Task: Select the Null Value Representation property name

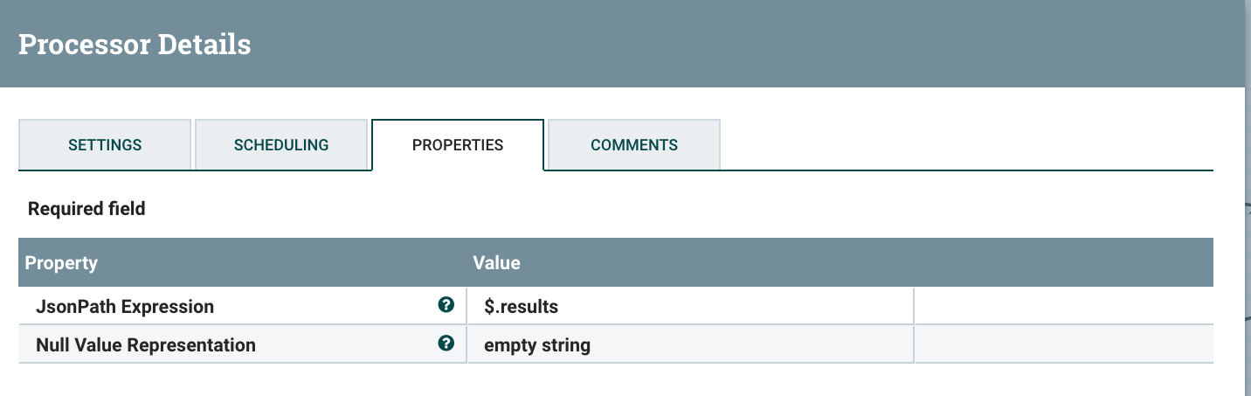Action: 146,345
